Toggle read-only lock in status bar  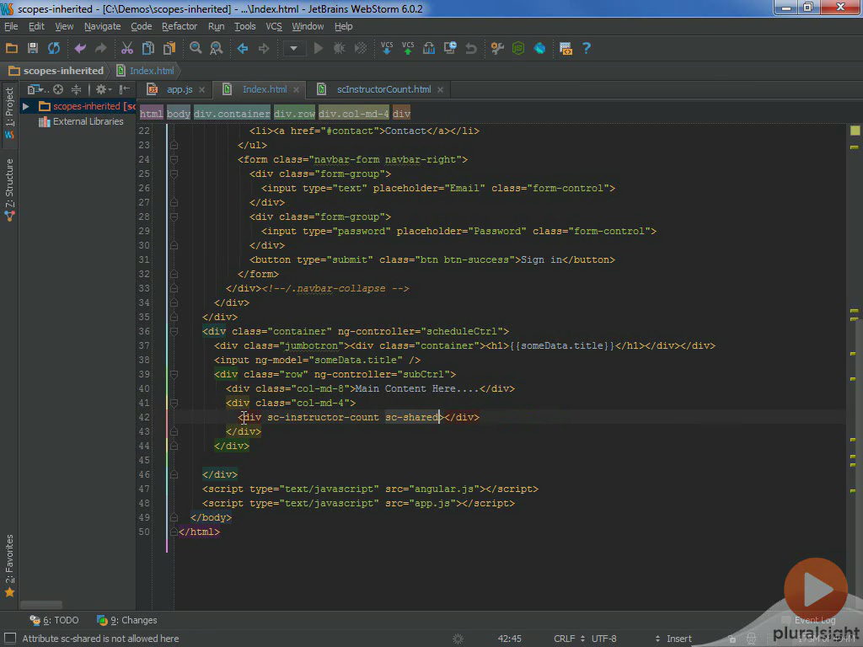[732, 639]
